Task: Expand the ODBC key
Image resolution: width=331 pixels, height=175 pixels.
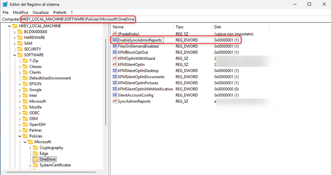Action: click(20, 113)
